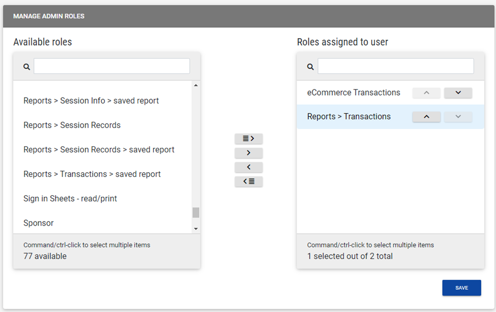Select Reports > Session Info > saved report
The image size is (496, 312).
pyautogui.click(x=91, y=101)
